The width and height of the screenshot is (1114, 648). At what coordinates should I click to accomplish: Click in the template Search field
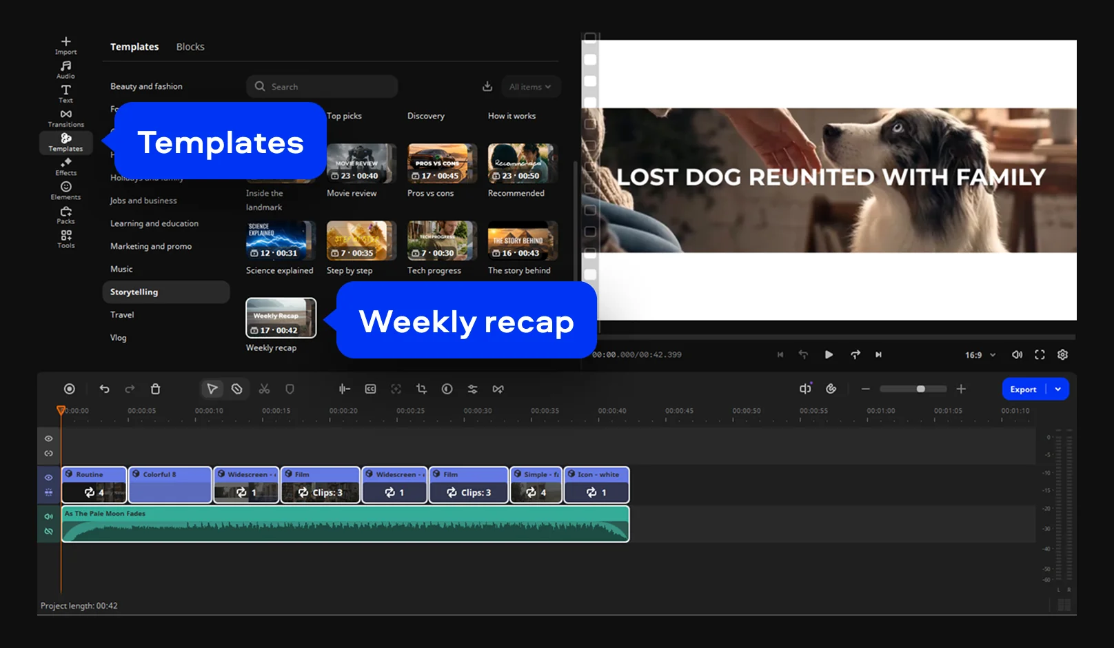(x=322, y=86)
